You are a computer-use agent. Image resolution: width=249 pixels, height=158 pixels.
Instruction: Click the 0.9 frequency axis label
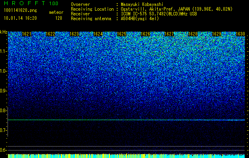tap(4, 91)
